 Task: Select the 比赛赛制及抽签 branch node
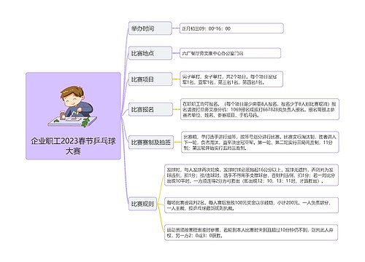pos(151,142)
